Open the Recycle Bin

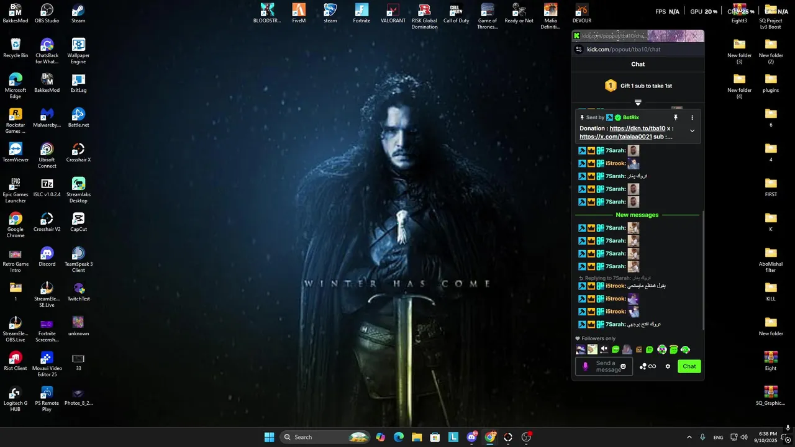pos(16,48)
